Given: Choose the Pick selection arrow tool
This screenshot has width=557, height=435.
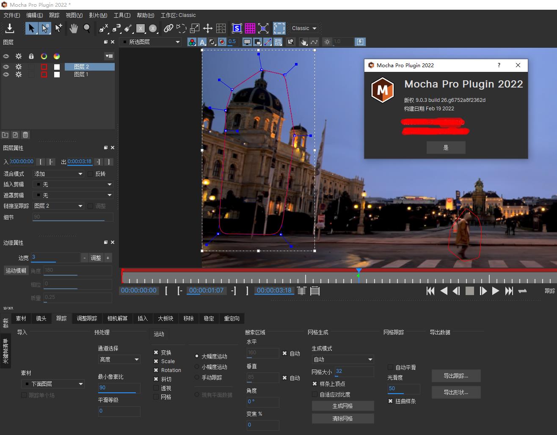Looking at the screenshot, I should click(x=31, y=28).
